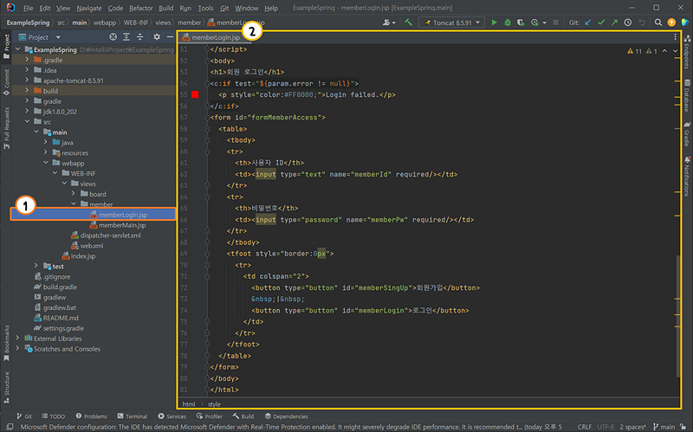Push commits with the green up-arrow icon
693x432 pixels.
[614, 23]
